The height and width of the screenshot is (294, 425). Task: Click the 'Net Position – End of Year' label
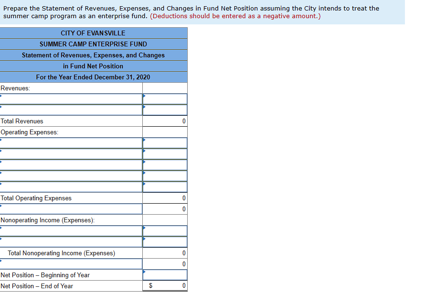pos(37,286)
